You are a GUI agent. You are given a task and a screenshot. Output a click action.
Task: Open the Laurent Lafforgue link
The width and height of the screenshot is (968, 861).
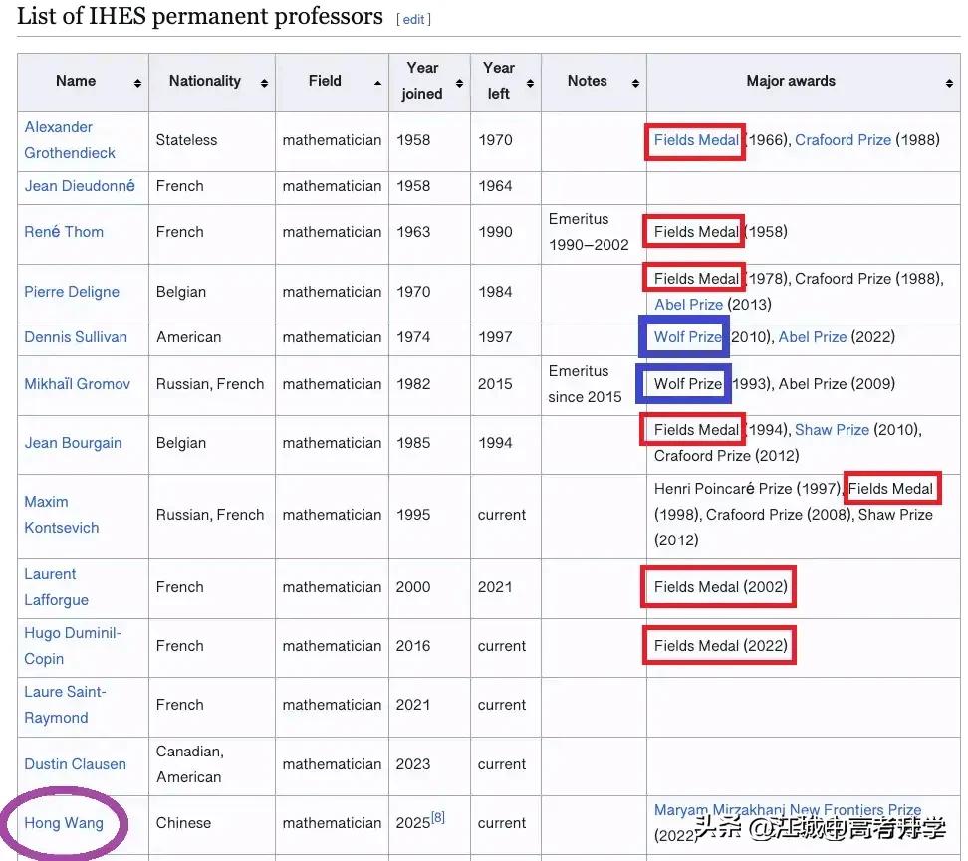(56, 587)
